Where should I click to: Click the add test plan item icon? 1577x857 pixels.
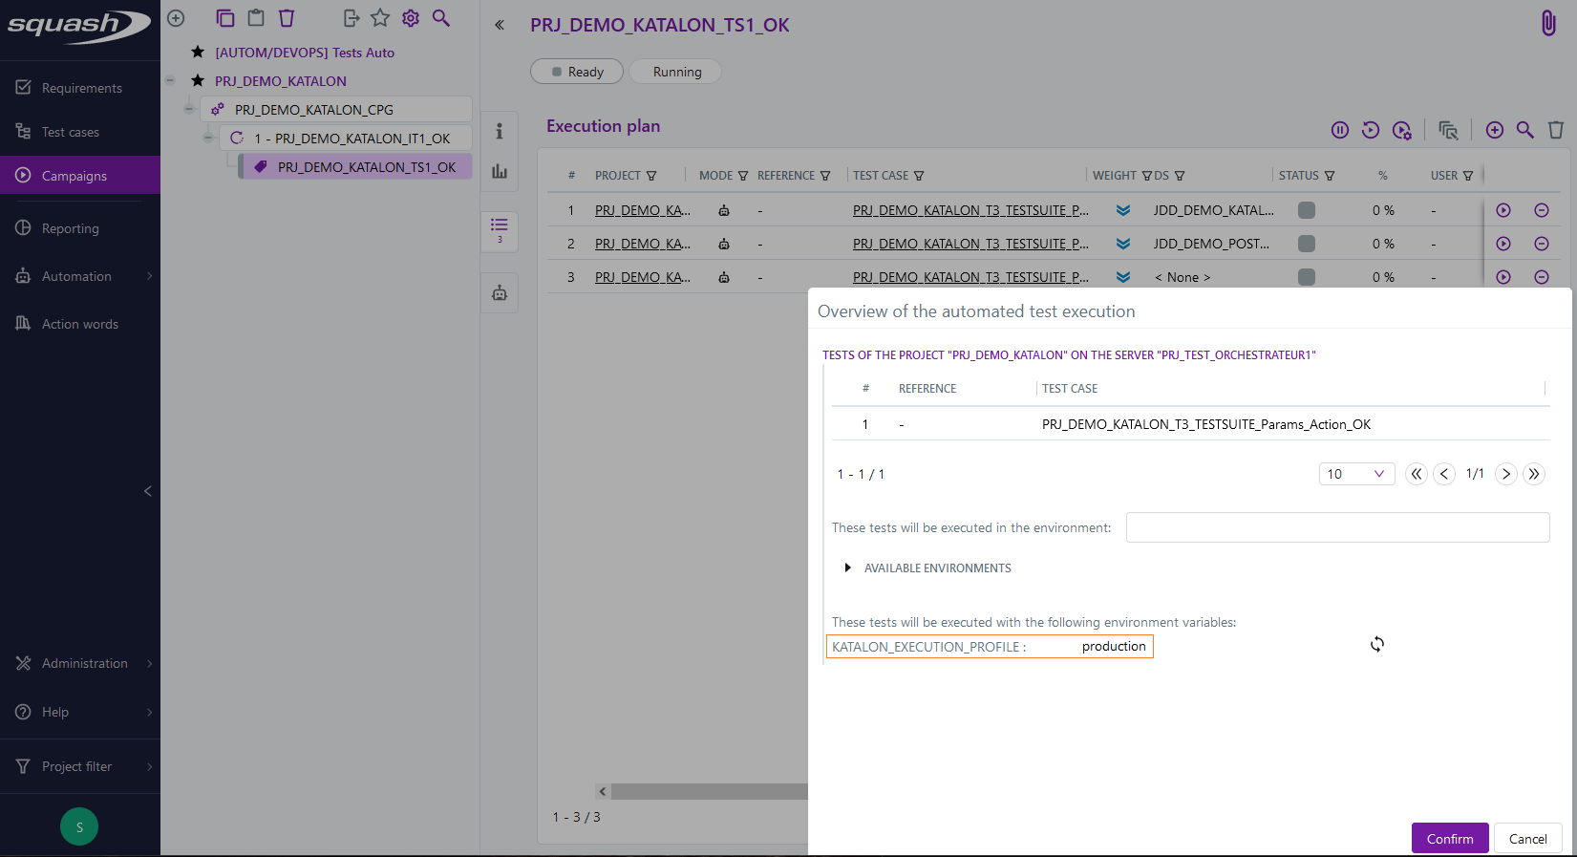pyautogui.click(x=1495, y=130)
